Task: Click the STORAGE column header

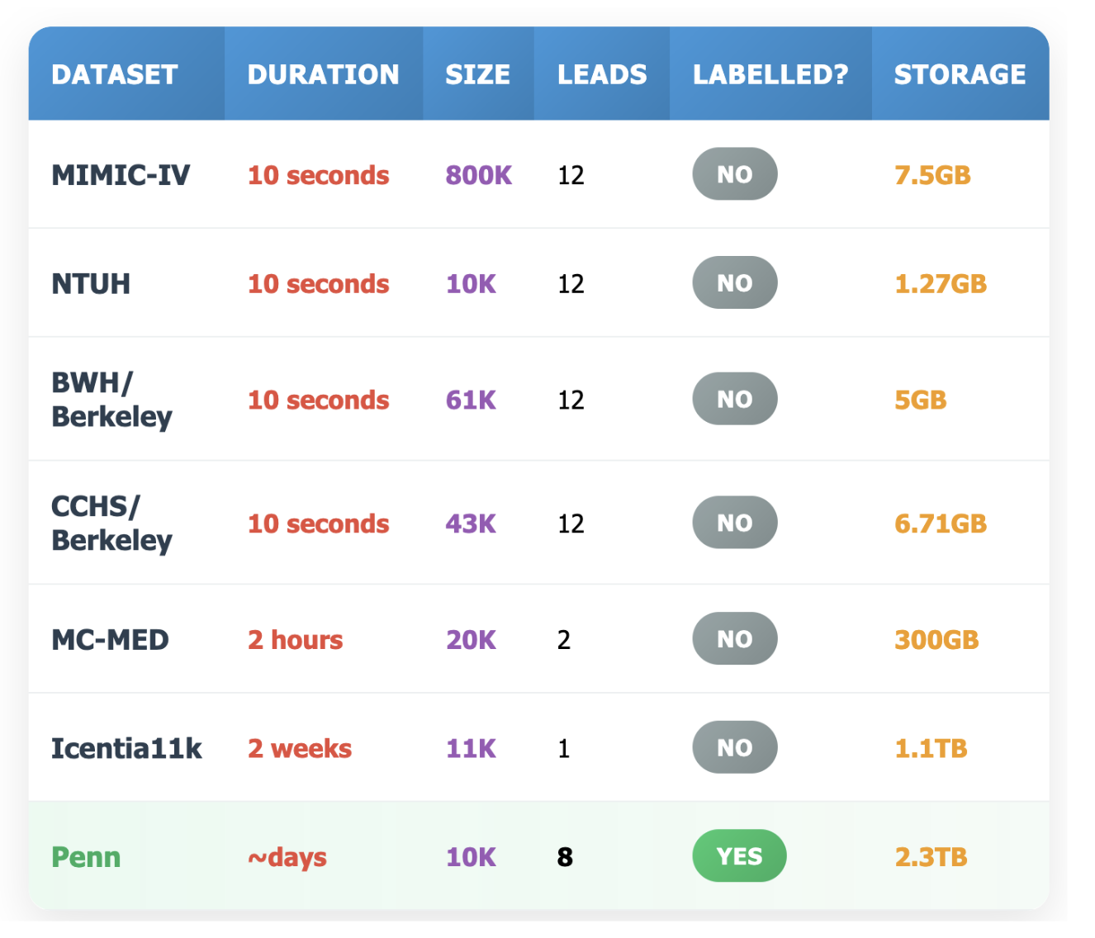Action: [x=960, y=74]
